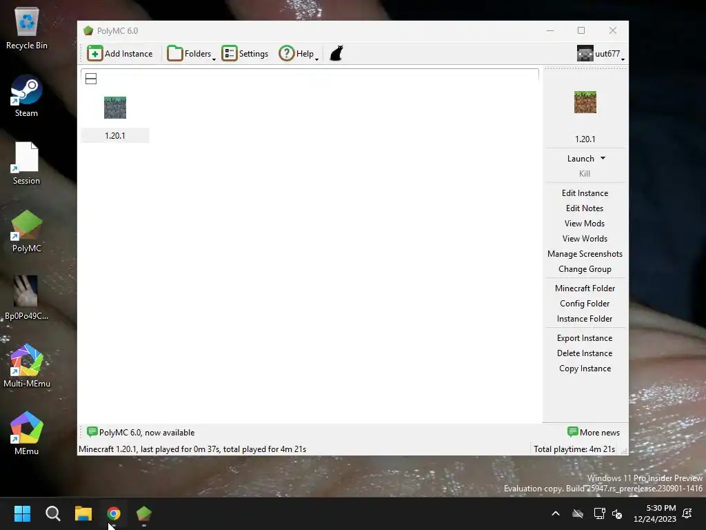The height and width of the screenshot is (530, 706).
Task: Open the notifications bell icon
Action: click(687, 513)
